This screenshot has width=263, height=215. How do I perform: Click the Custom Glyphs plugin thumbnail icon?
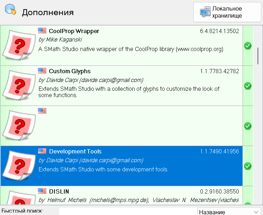click(18, 86)
